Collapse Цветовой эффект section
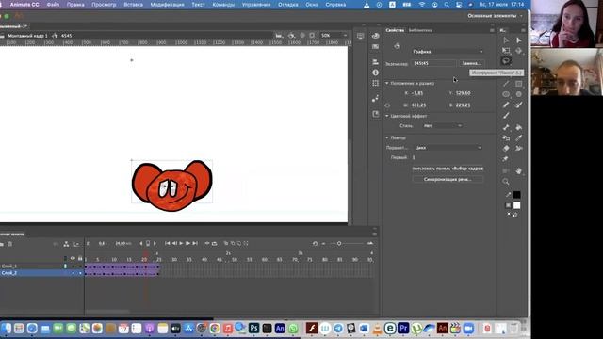Screen dimensions: 603x339 387,116
